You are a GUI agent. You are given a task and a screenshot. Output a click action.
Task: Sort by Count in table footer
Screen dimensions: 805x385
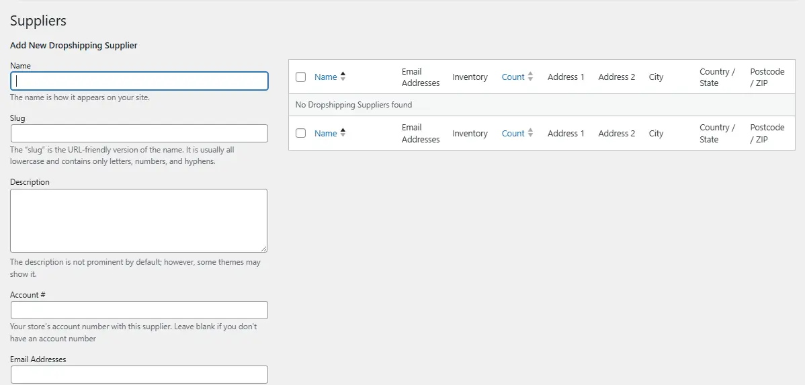(x=513, y=133)
